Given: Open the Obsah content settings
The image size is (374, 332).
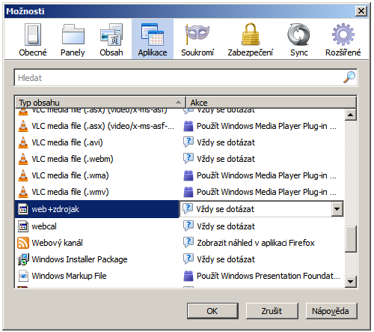Looking at the screenshot, I should [111, 39].
